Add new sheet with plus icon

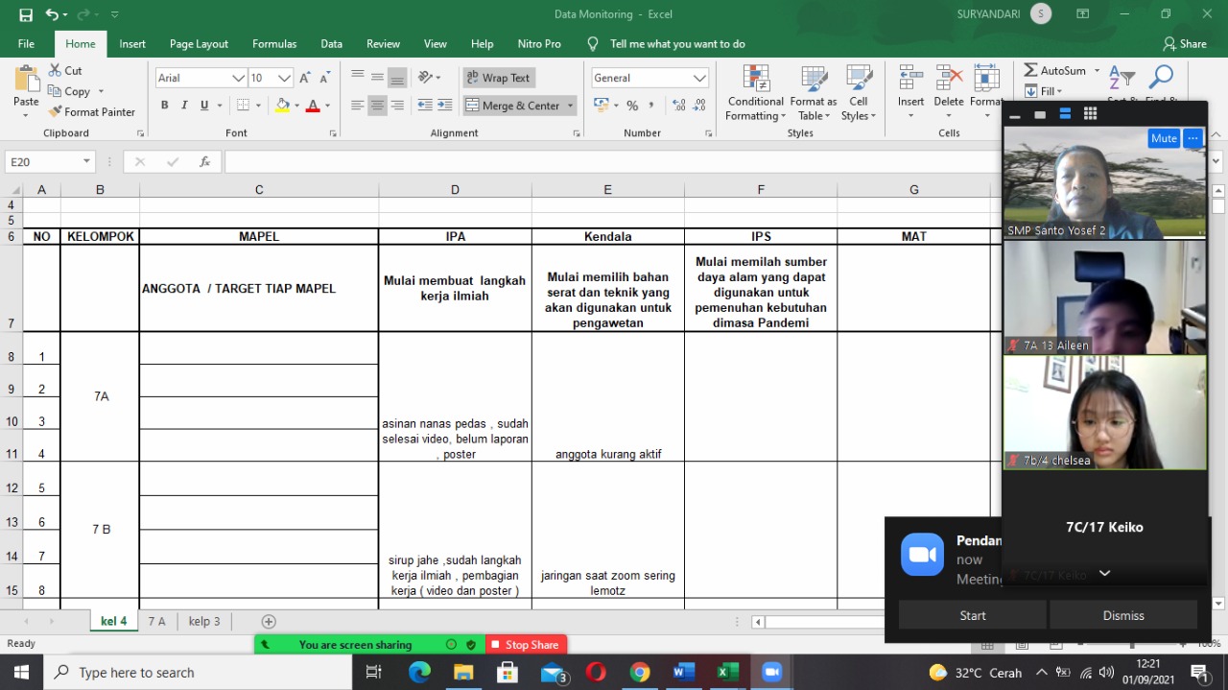269,622
